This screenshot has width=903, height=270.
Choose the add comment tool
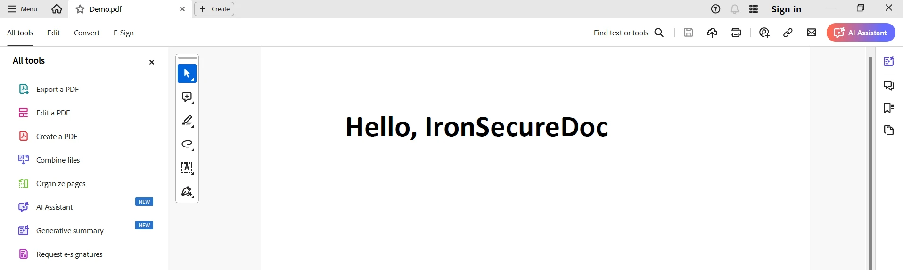(x=187, y=97)
